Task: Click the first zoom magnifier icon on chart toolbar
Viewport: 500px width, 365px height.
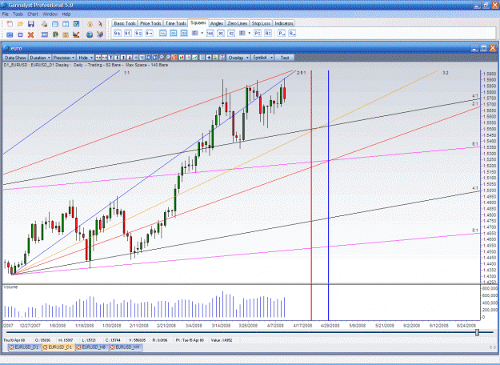Action: click(x=161, y=58)
